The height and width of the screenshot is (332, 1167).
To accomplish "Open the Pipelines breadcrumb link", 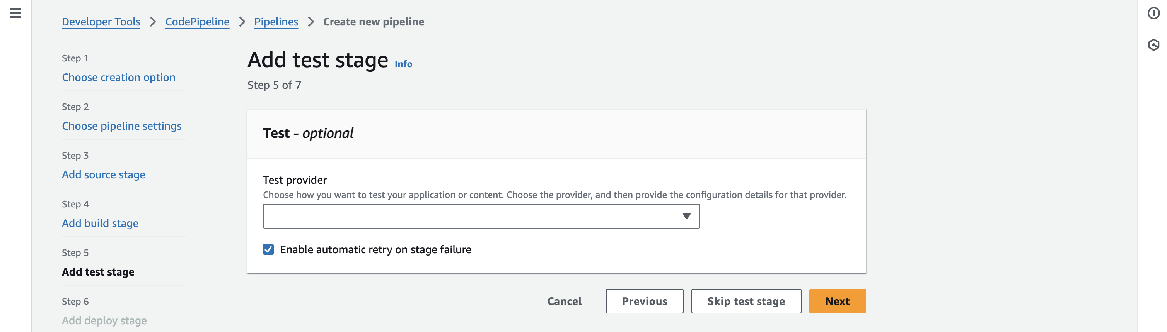I will coord(276,22).
